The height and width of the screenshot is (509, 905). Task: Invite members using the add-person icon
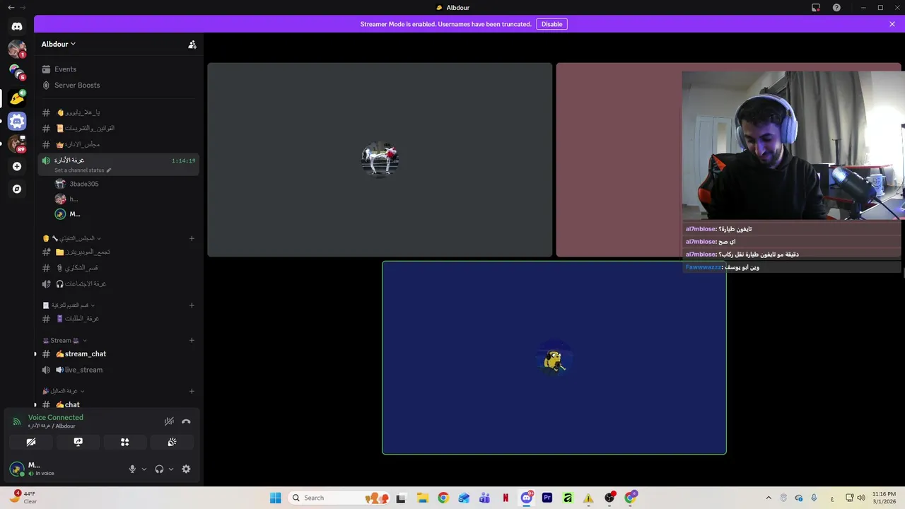tap(192, 44)
